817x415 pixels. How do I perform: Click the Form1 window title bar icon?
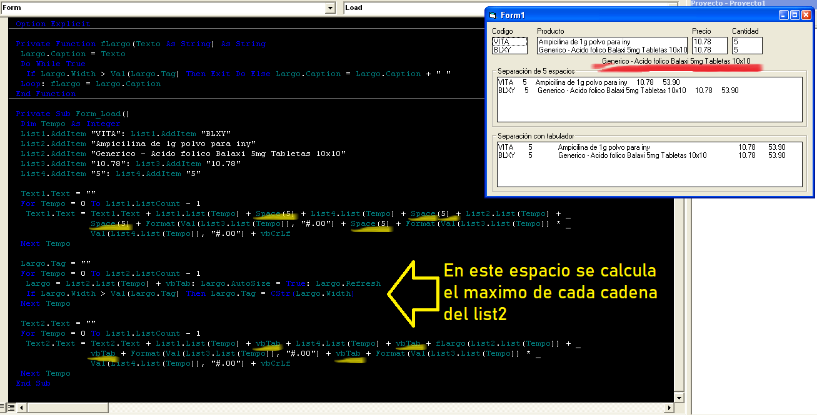tap(493, 15)
